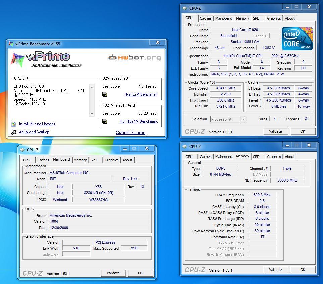
Task: Open Install Missing Libraries link
Action: pyautogui.click(x=37, y=124)
